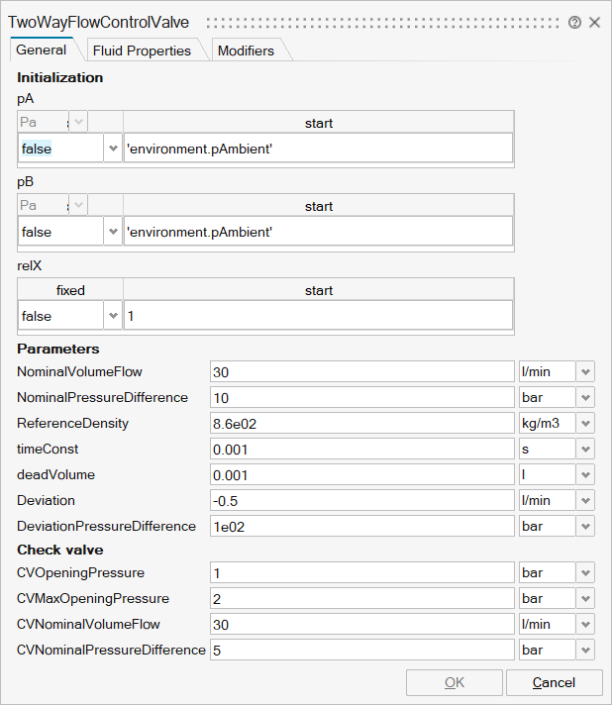
Task: Open the Modifiers tab
Action: tap(246, 50)
